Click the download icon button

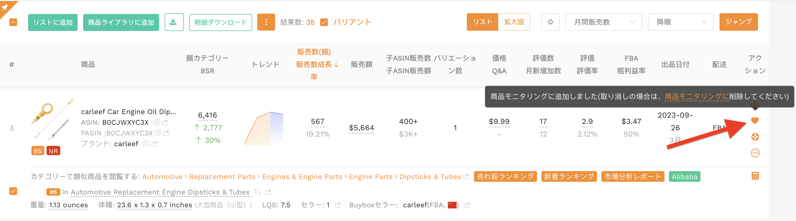(x=174, y=22)
